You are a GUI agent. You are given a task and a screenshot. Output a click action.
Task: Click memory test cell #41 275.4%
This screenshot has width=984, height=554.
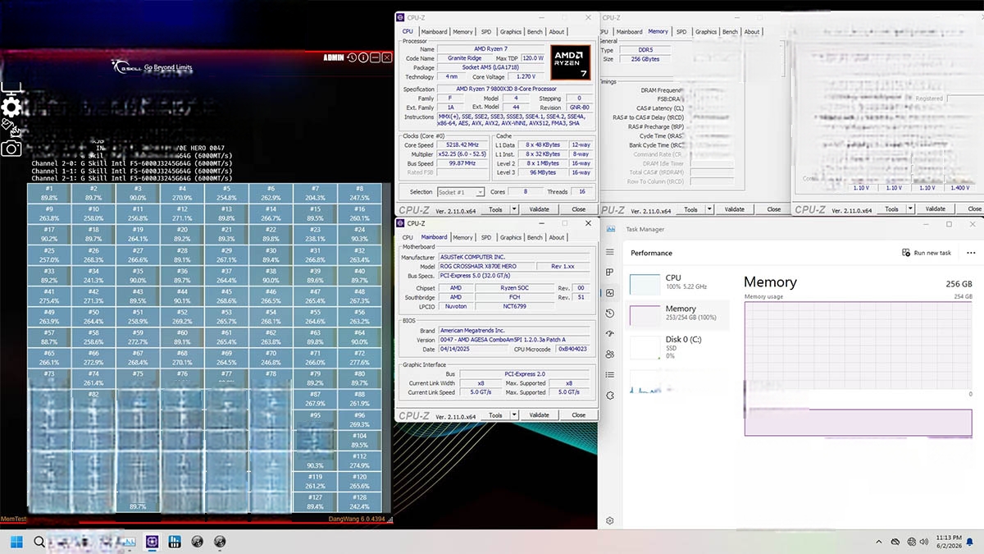49,295
